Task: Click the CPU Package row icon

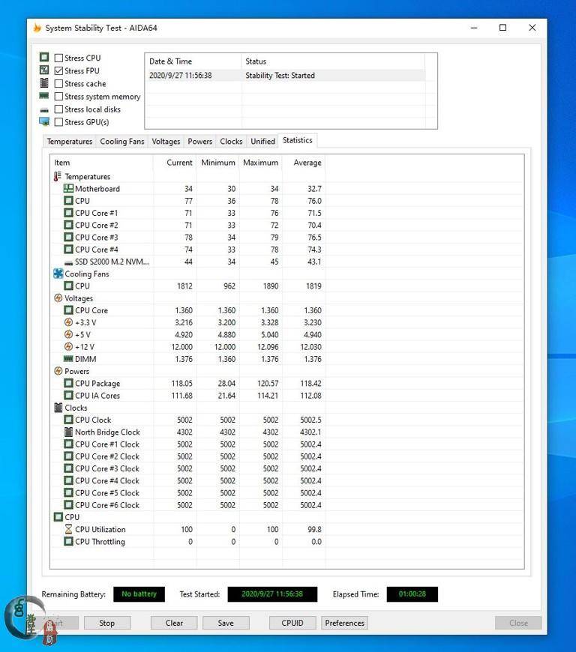Action: pyautogui.click(x=69, y=383)
